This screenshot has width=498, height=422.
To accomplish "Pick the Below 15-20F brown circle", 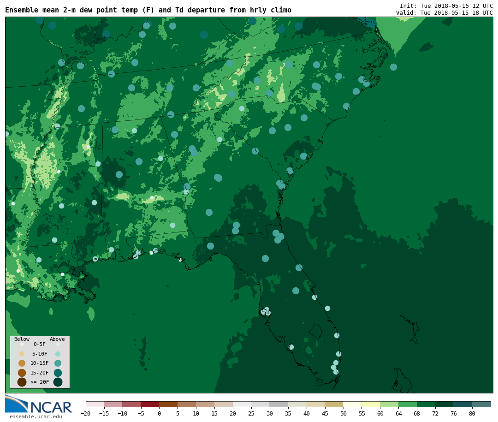I will [22, 373].
